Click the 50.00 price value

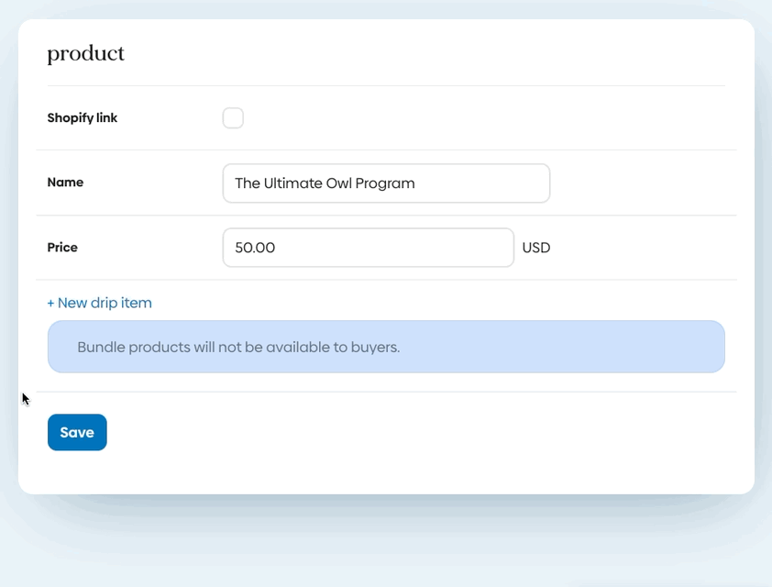255,248
